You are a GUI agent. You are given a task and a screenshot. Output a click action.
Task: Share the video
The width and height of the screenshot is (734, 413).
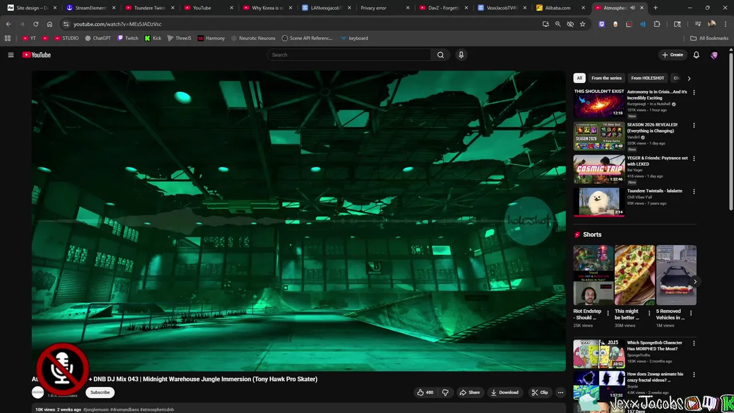pyautogui.click(x=470, y=392)
